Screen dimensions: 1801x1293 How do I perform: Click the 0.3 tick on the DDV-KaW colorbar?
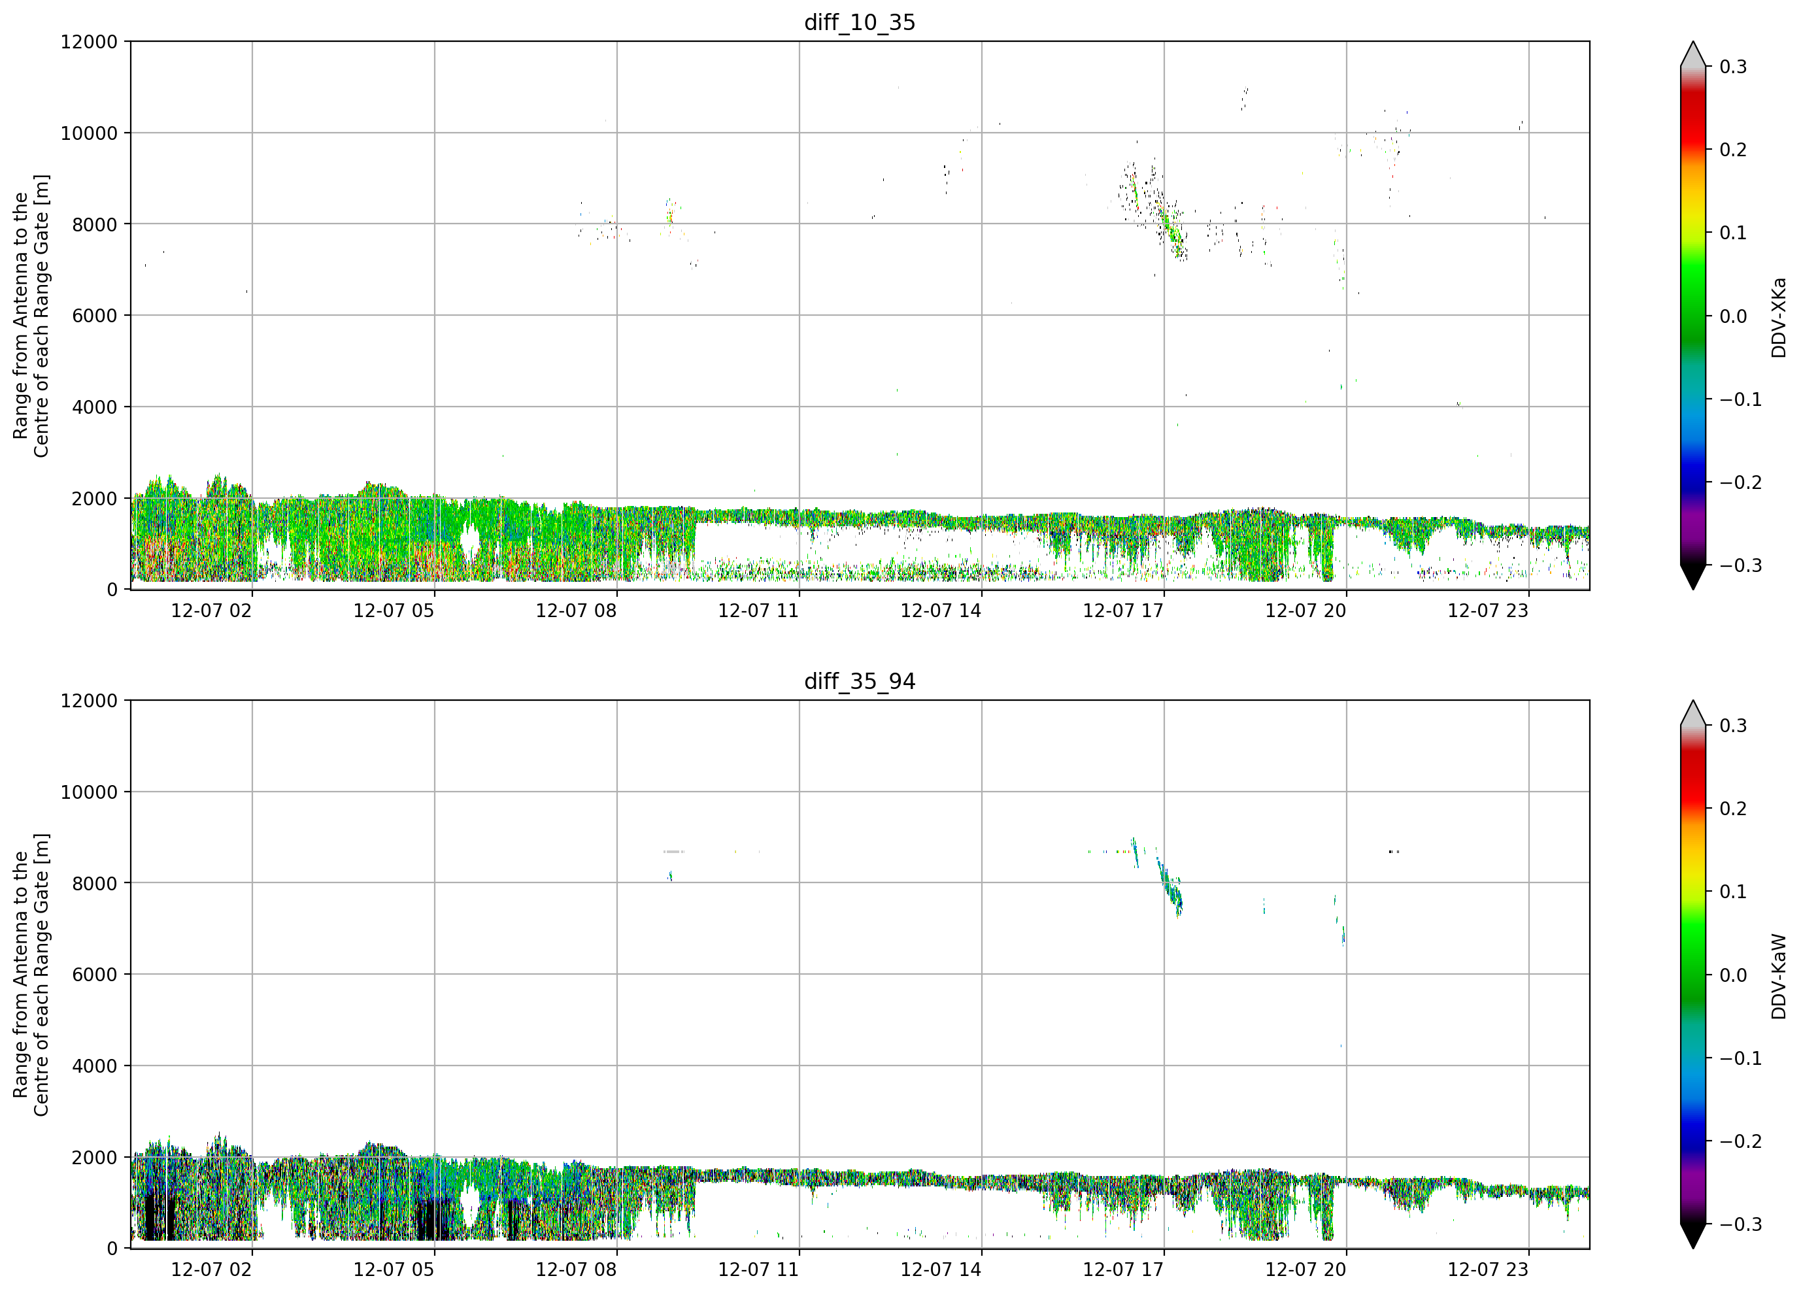pos(1733,726)
